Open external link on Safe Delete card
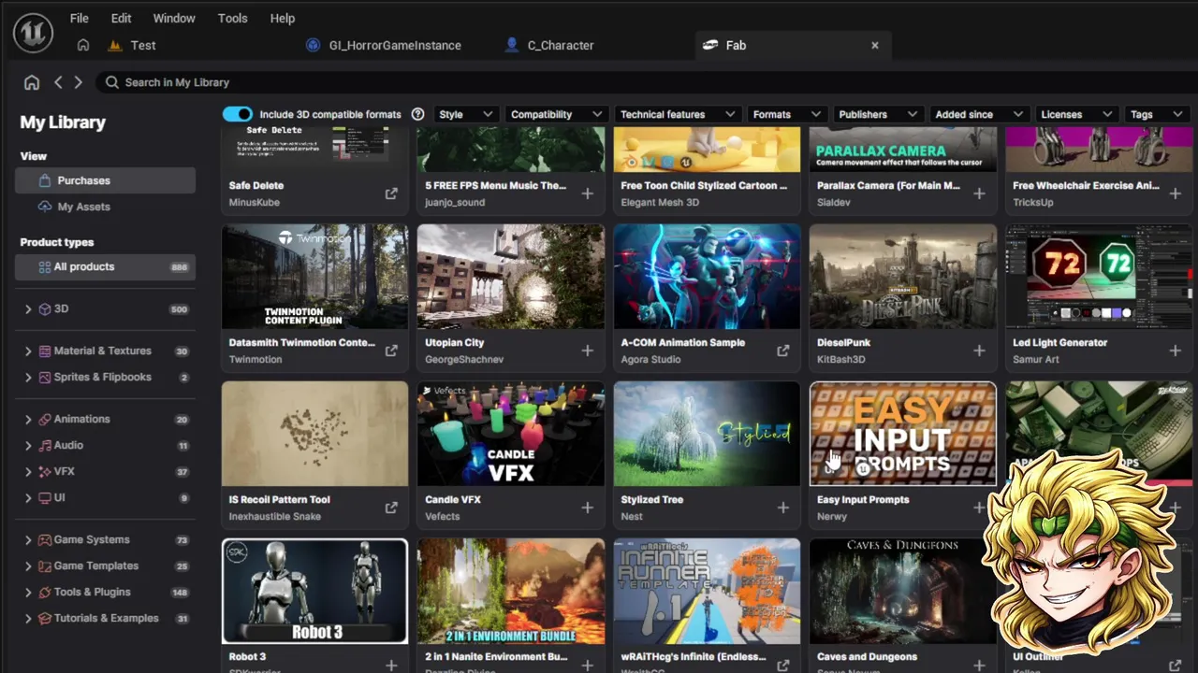Viewport: 1198px width, 673px height. [x=391, y=193]
